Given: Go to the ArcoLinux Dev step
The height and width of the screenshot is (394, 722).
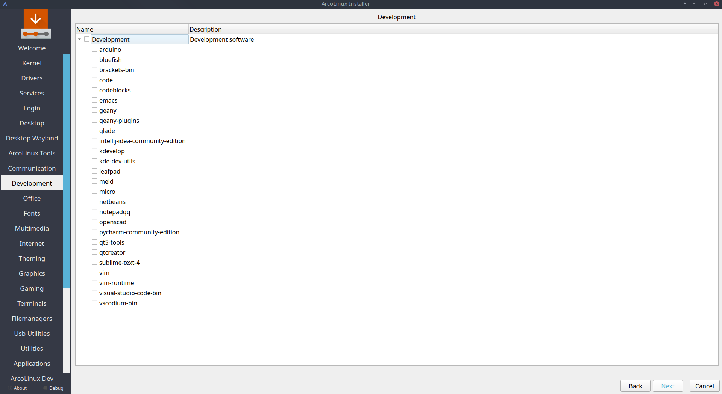Looking at the screenshot, I should point(32,379).
